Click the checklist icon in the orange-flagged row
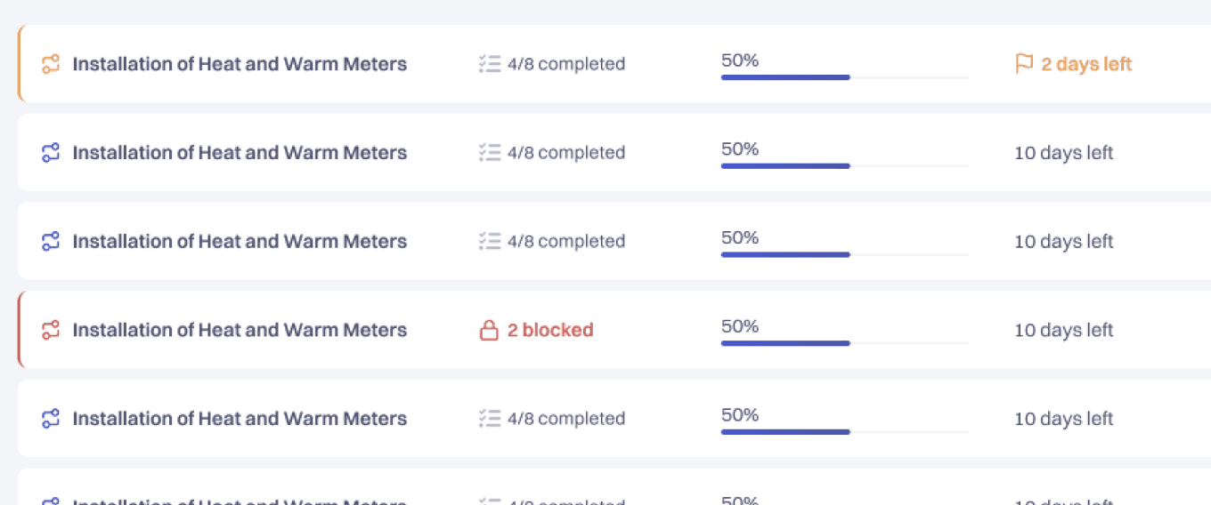This screenshot has width=1211, height=505. point(489,64)
